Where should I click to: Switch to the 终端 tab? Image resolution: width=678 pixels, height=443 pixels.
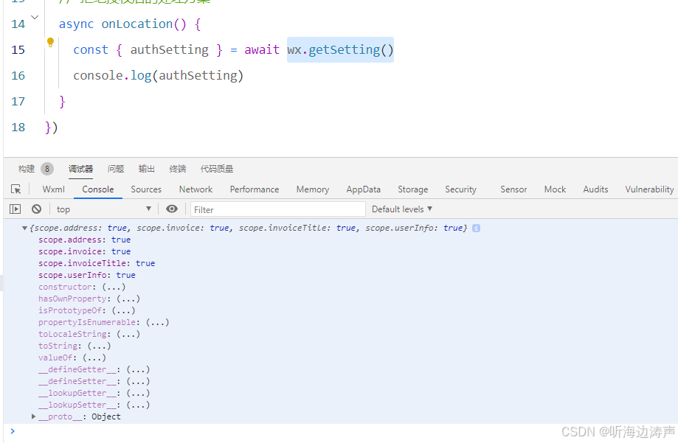[177, 168]
